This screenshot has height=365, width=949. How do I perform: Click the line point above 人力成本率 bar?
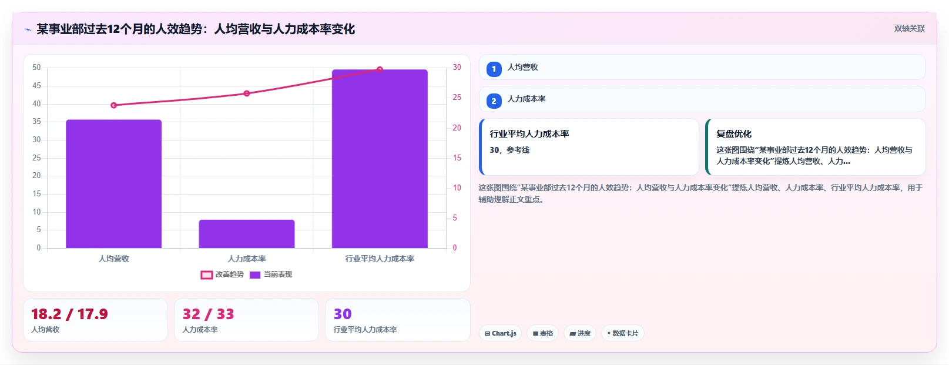tap(247, 93)
